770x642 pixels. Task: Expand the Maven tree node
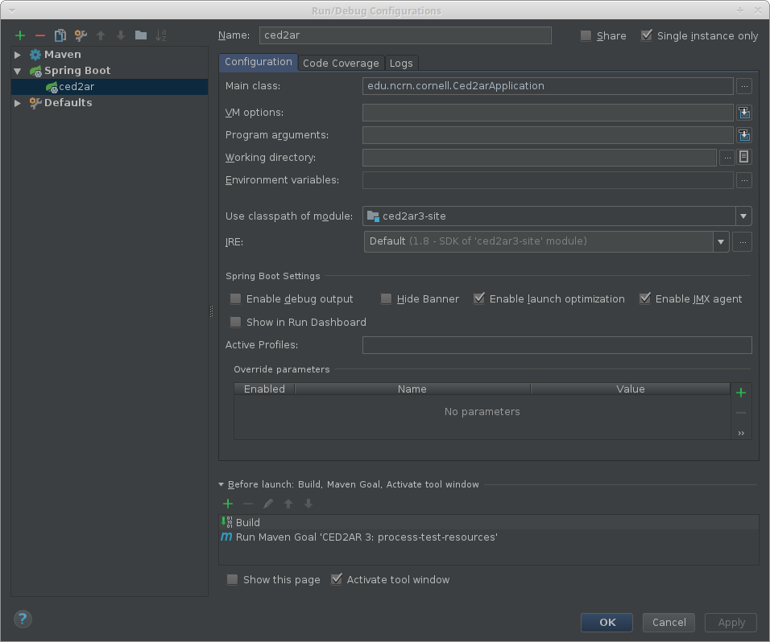pos(18,55)
